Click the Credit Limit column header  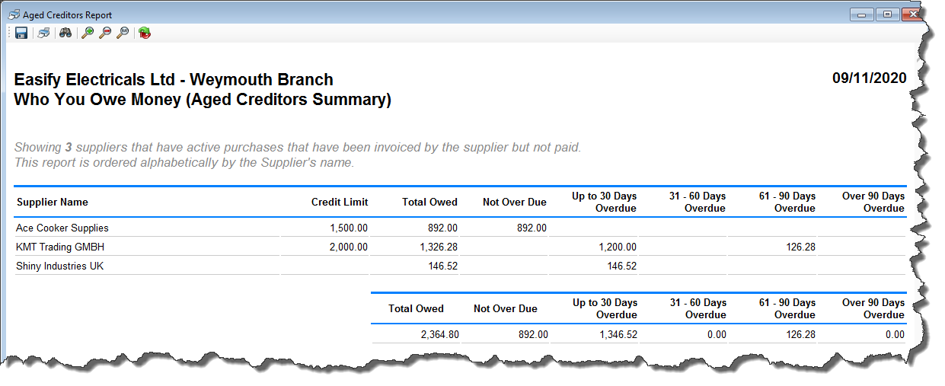[x=339, y=202]
